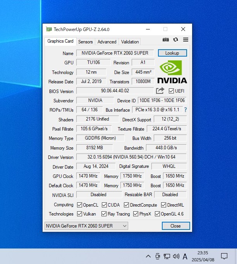Click the DirectX Support value 12 (12_2)

tap(170, 119)
